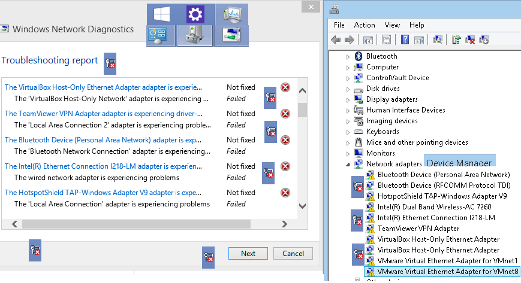
Task: Click the blue Help question-mark toolbar icon
Action: click(x=405, y=40)
